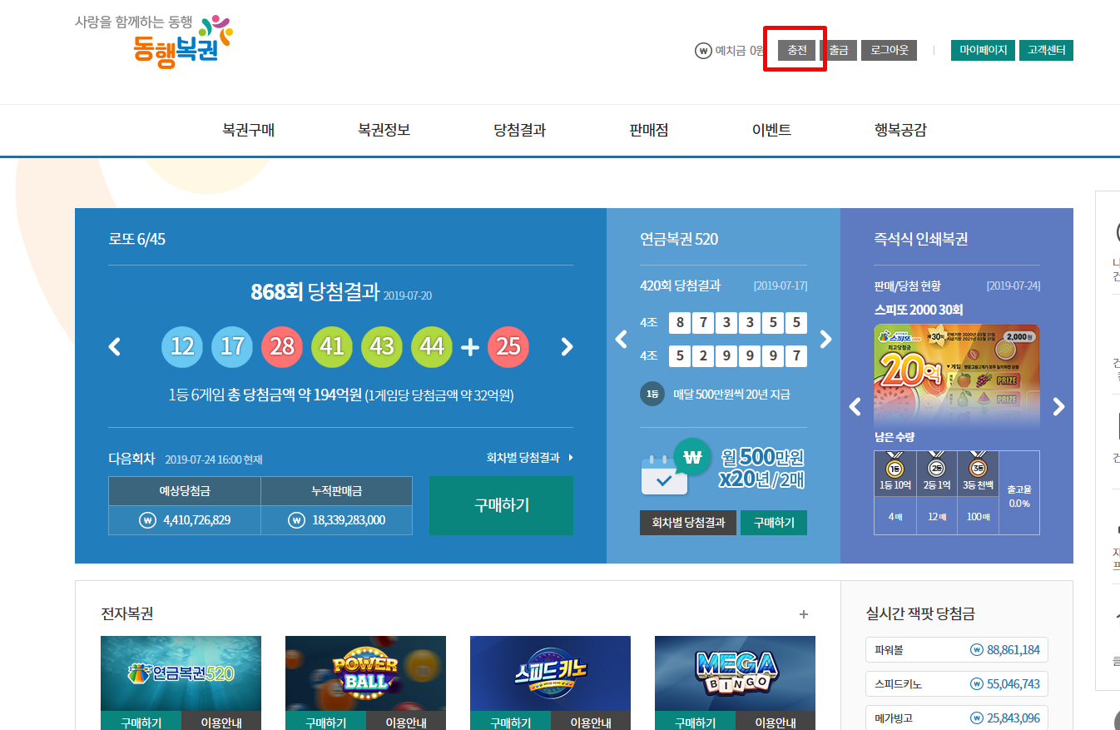The height and width of the screenshot is (730, 1120).
Task: Click lotto ball number 28
Action: point(282,346)
